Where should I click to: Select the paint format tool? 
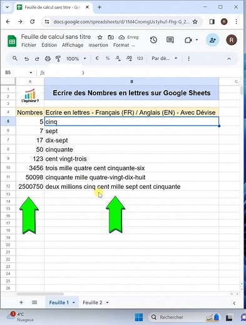(58, 59)
